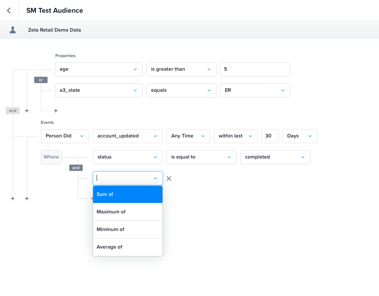Add a property condition with plus under a3_state
This screenshot has height=296, width=379.
(55, 111)
